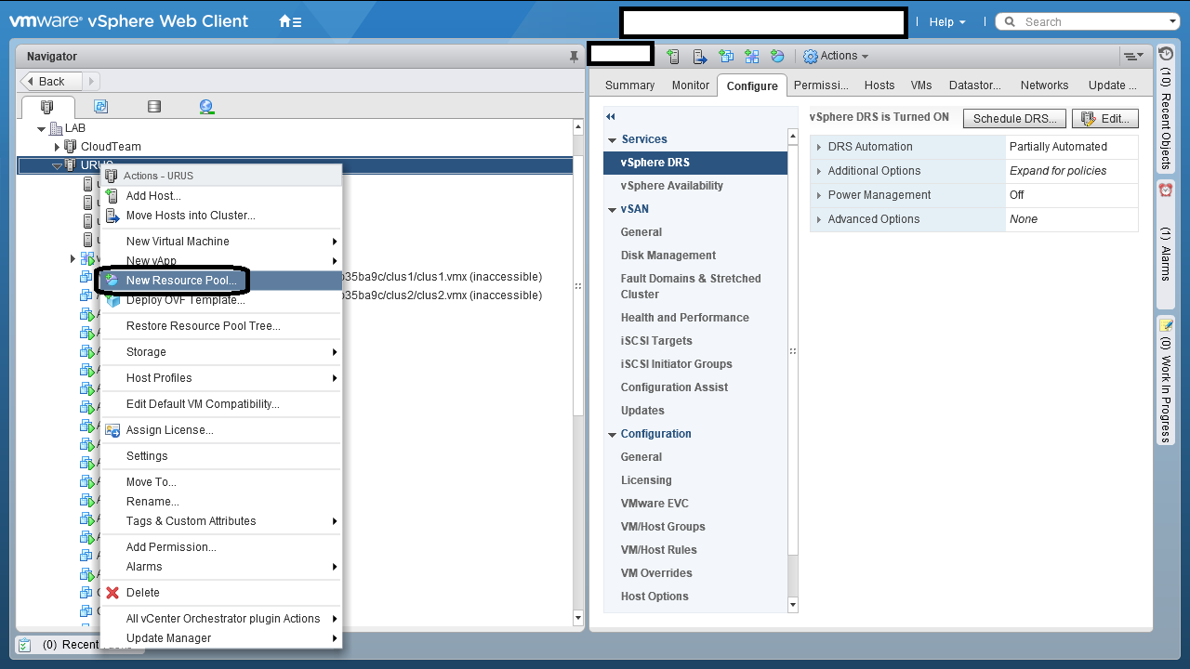Image resolution: width=1190 pixels, height=669 pixels.
Task: Click the New Resource Pool toolbar icon
Action: (778, 57)
